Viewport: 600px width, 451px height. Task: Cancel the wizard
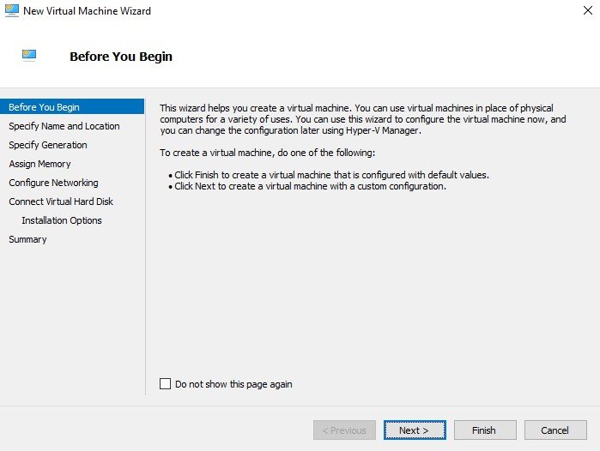point(555,430)
